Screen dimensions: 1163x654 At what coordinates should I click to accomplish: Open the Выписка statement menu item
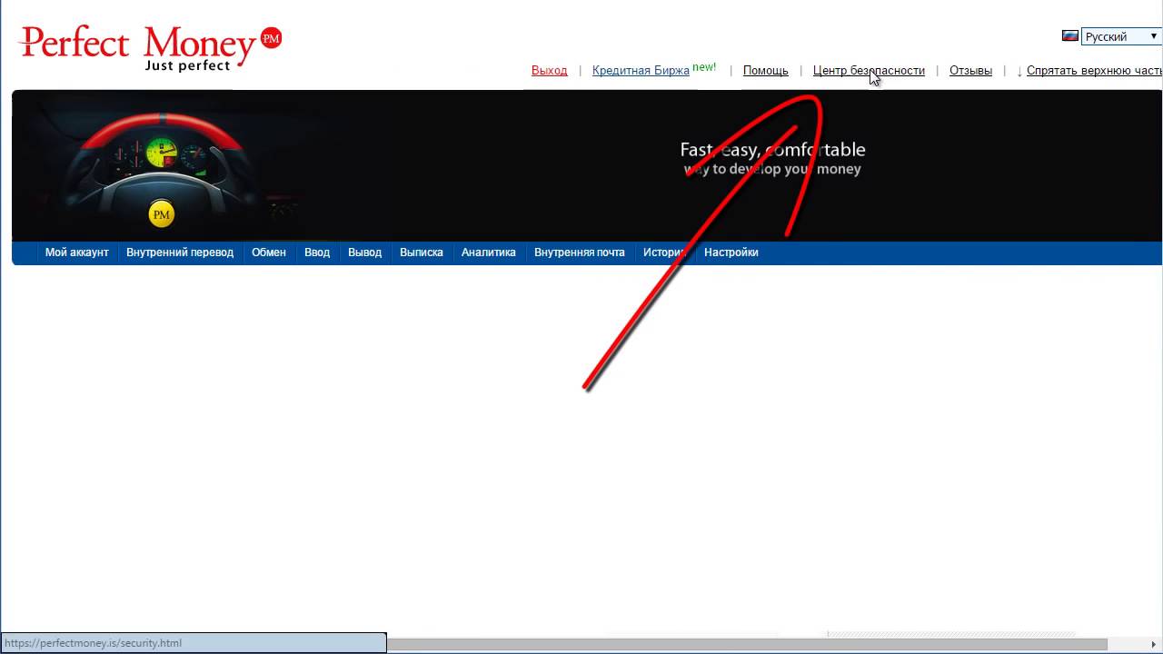tap(422, 253)
